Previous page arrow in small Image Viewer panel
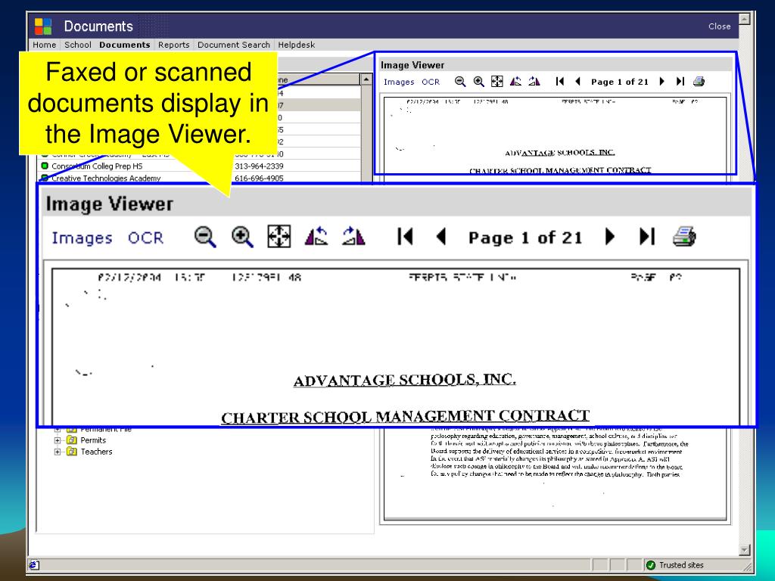The image size is (775, 581). tap(577, 82)
